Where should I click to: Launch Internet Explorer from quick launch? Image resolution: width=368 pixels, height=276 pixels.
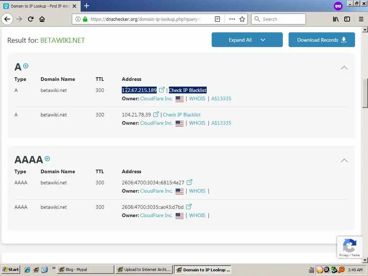click(x=27, y=270)
